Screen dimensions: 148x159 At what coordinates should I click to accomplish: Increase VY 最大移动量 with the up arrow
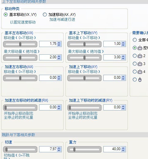point(123,56)
